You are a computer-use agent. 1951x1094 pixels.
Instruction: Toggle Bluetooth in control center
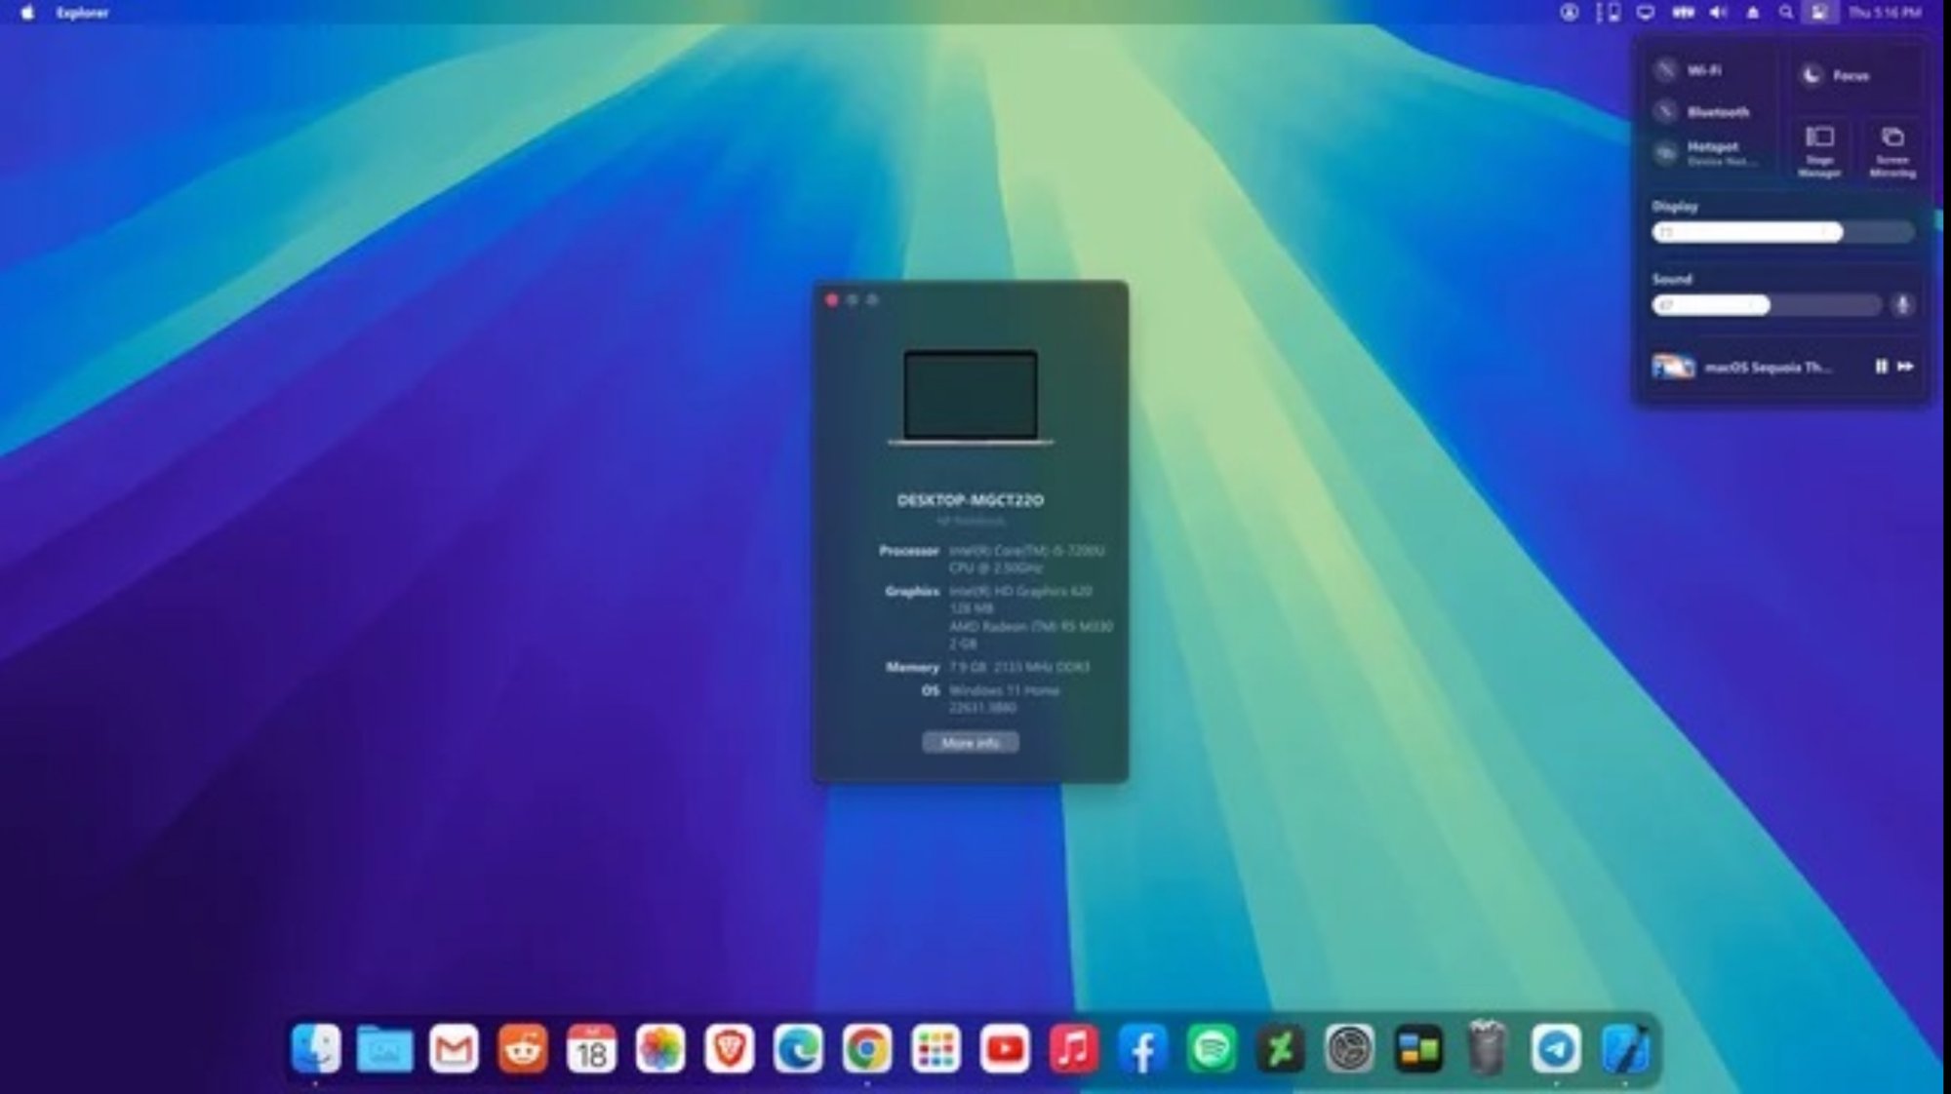click(1666, 111)
